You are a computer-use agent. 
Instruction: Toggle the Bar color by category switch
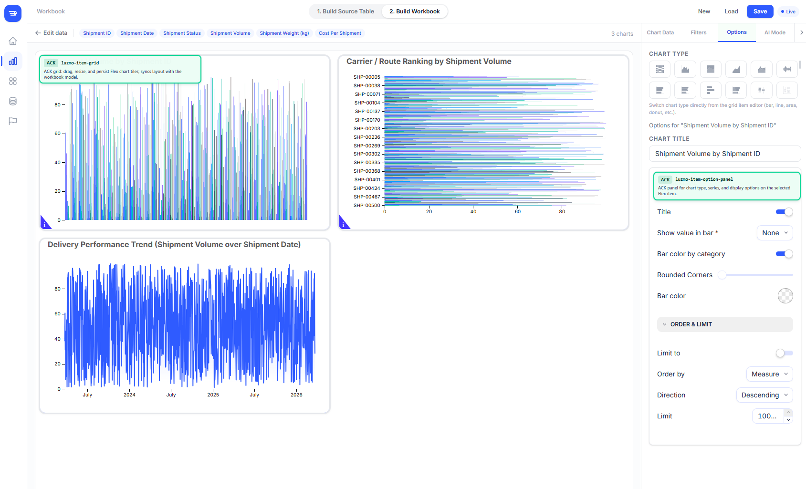(x=784, y=254)
